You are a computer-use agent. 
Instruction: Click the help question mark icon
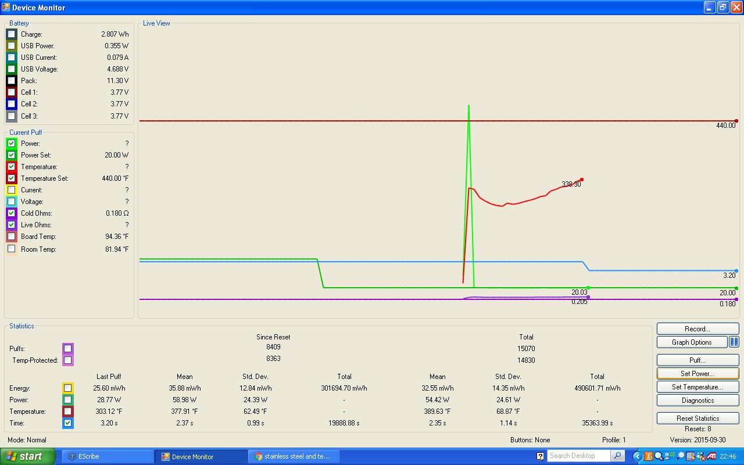[x=540, y=456]
